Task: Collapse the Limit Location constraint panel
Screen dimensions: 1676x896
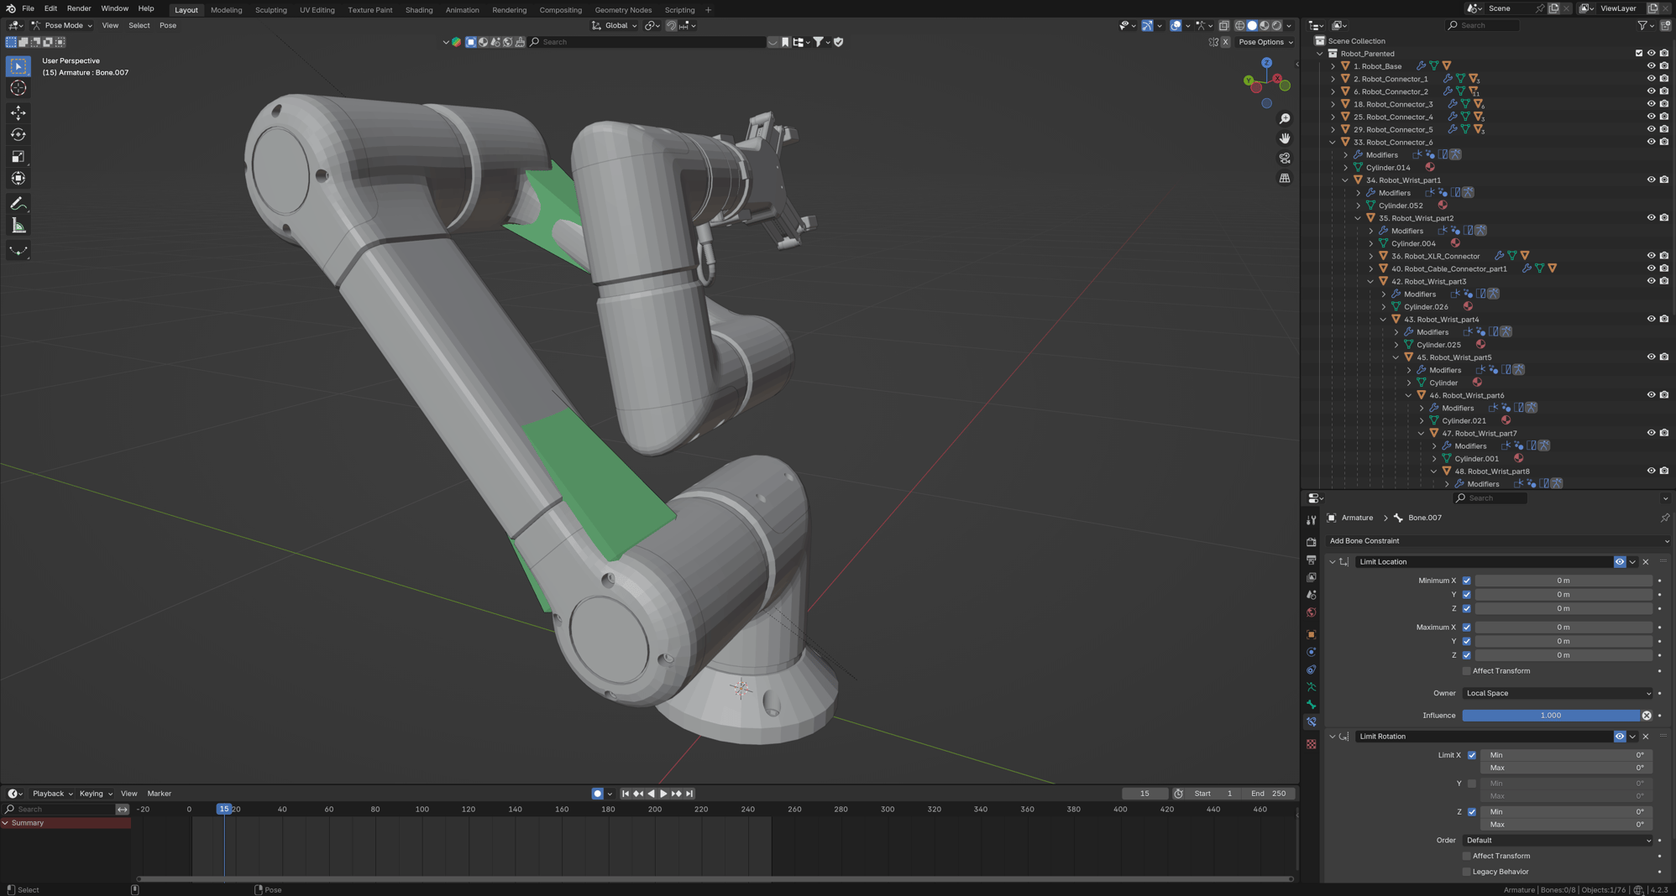Action: click(1331, 561)
